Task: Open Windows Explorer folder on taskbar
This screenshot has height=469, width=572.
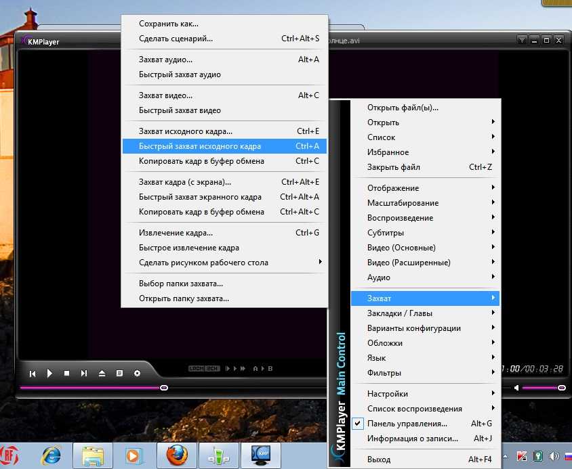Action: tap(93, 455)
